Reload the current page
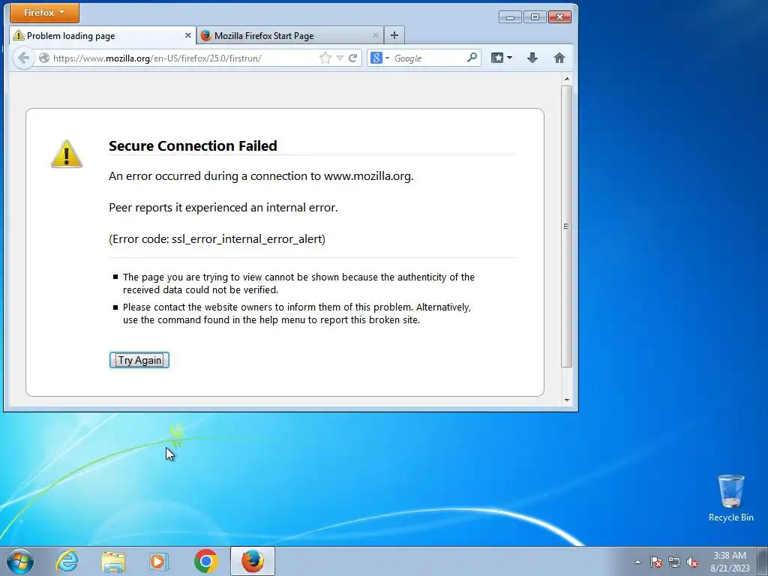Image resolution: width=768 pixels, height=576 pixels. point(352,58)
